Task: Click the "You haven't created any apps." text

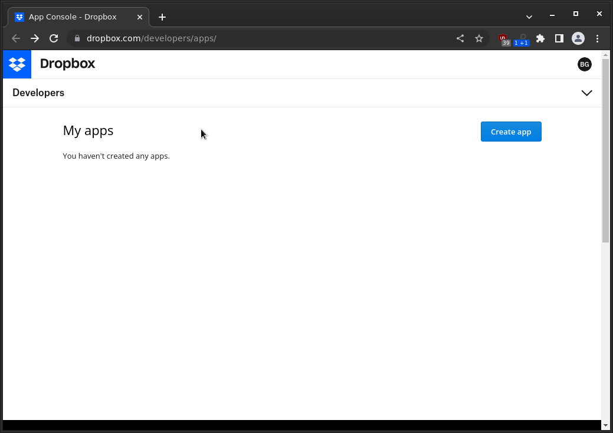Action: [x=116, y=156]
